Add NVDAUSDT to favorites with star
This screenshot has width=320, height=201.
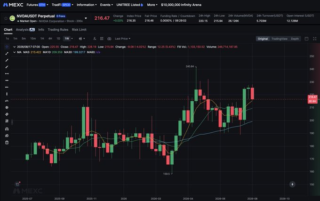click(x=6, y=18)
